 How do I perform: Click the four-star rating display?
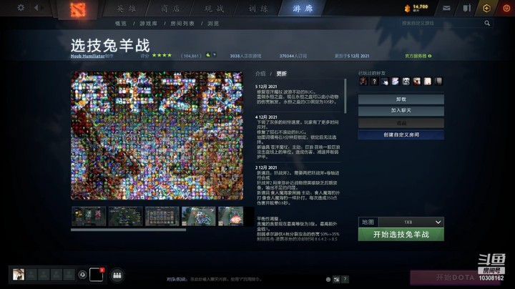162,55
